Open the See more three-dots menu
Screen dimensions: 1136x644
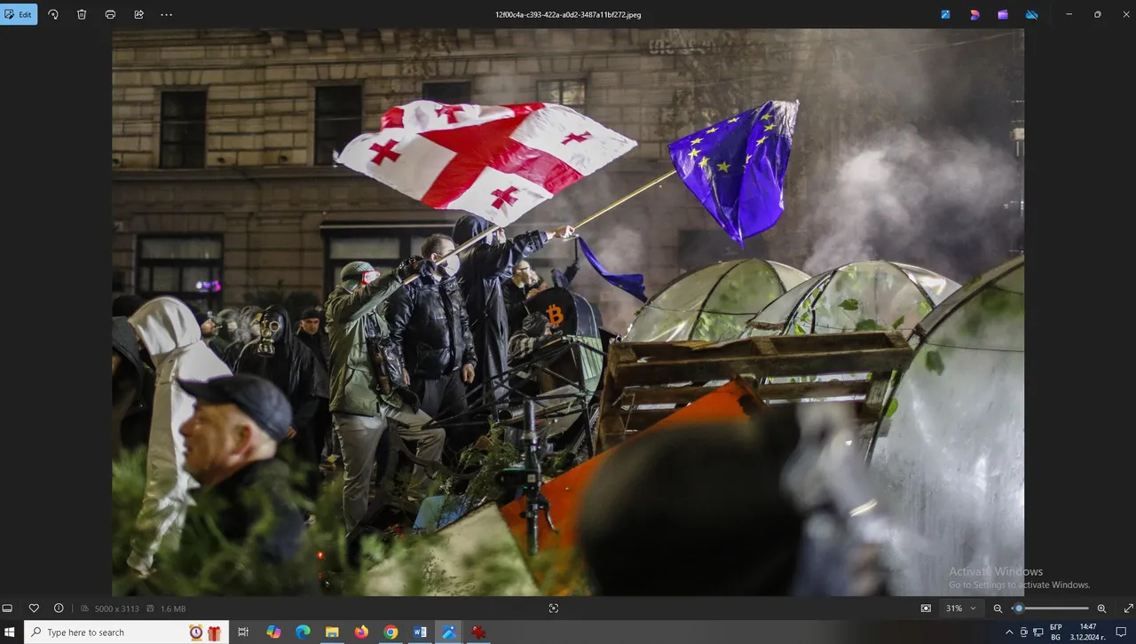pos(167,14)
